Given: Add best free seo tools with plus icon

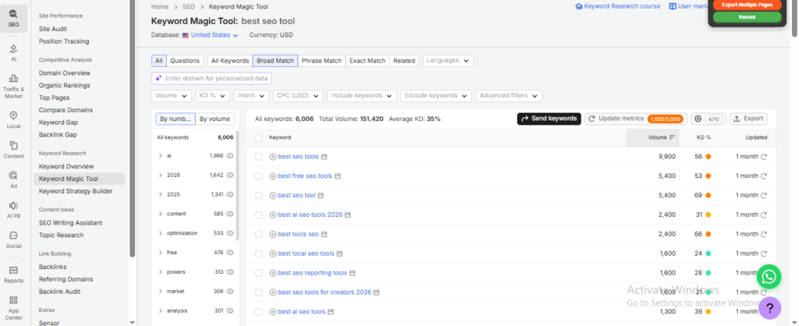Looking at the screenshot, I should [272, 175].
